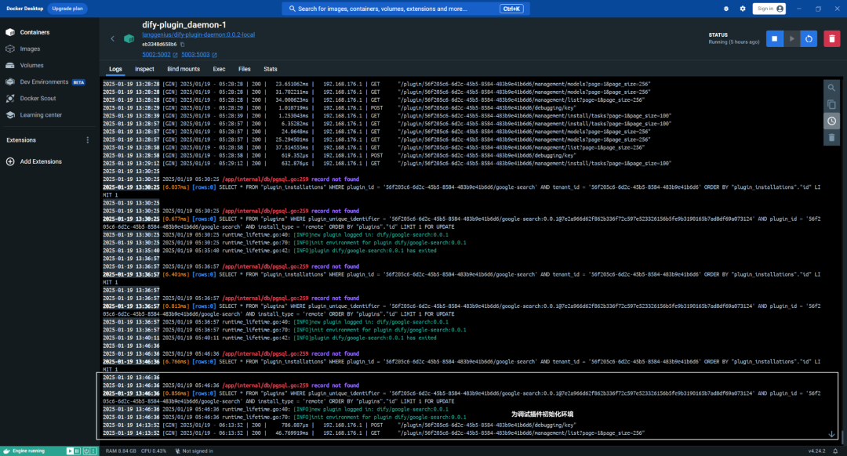Open external link icon for port 5003:5003
The image size is (847, 456).
click(214, 55)
